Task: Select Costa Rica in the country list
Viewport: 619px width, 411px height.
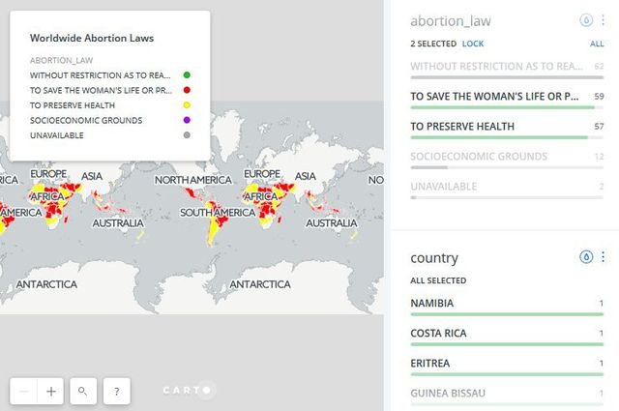Action: click(x=438, y=333)
